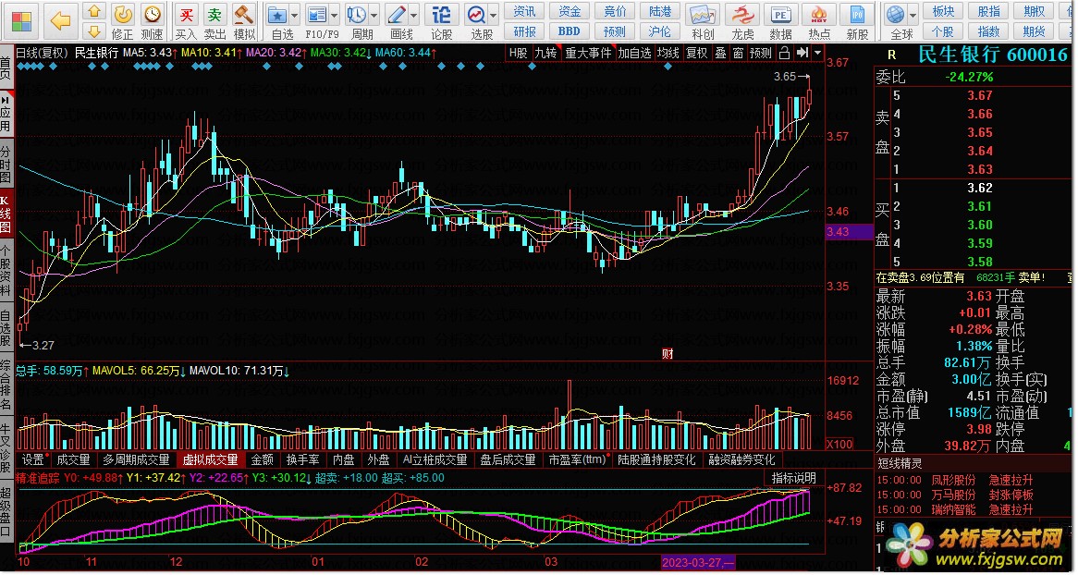The width and height of the screenshot is (1078, 575).
Task: Toggle the 窗 window option
Action: 738,53
